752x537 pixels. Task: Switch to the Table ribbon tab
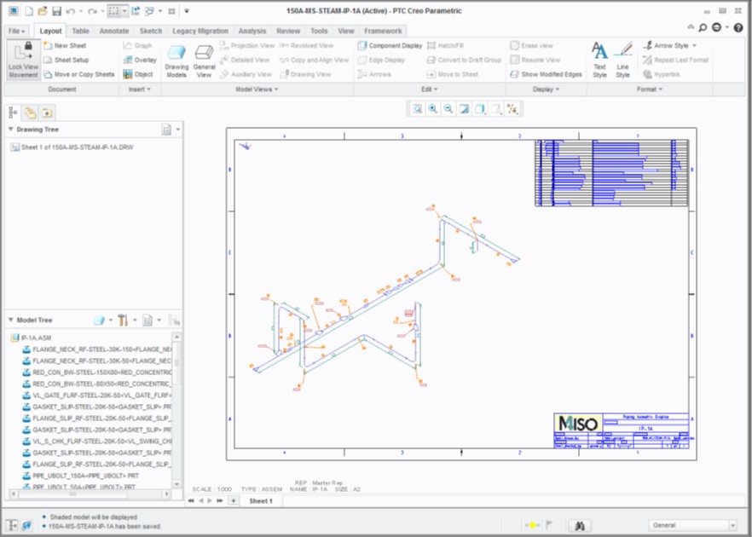[80, 31]
